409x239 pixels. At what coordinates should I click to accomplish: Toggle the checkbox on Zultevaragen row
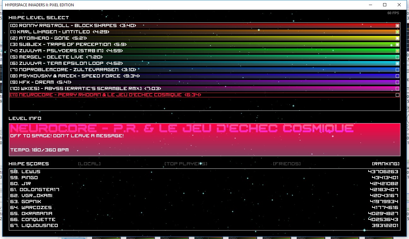click(x=397, y=70)
